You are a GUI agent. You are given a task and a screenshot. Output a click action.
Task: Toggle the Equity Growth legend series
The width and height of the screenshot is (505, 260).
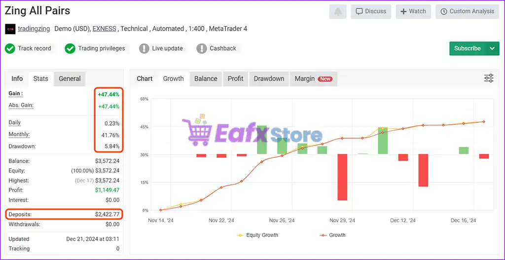(257, 235)
